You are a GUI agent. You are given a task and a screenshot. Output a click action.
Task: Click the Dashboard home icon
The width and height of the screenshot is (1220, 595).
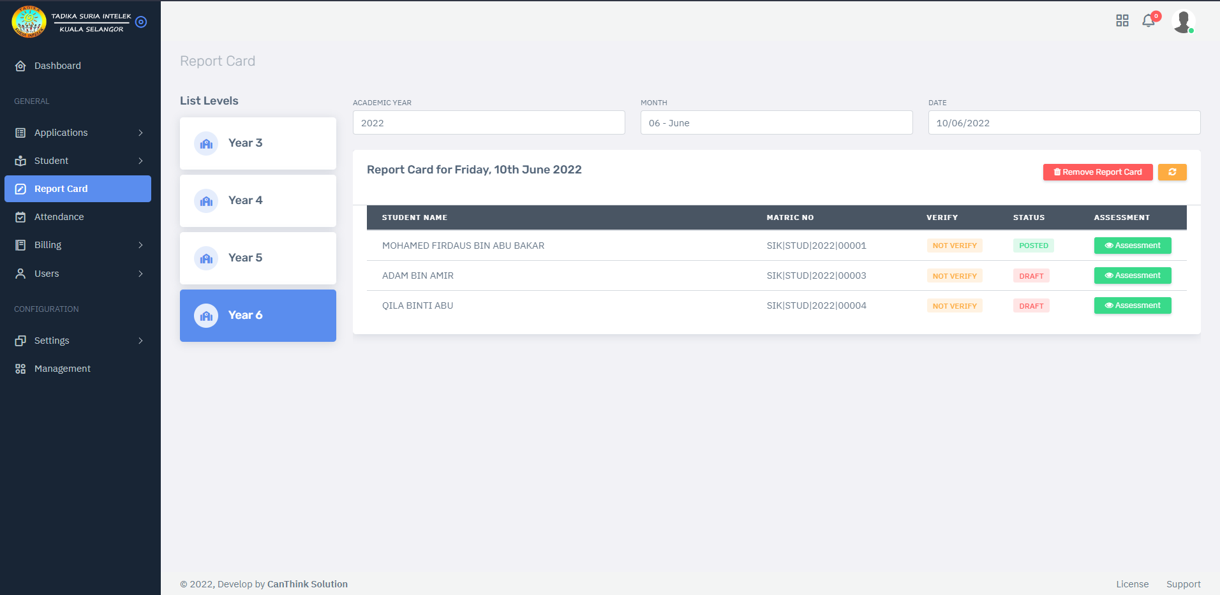tap(20, 66)
